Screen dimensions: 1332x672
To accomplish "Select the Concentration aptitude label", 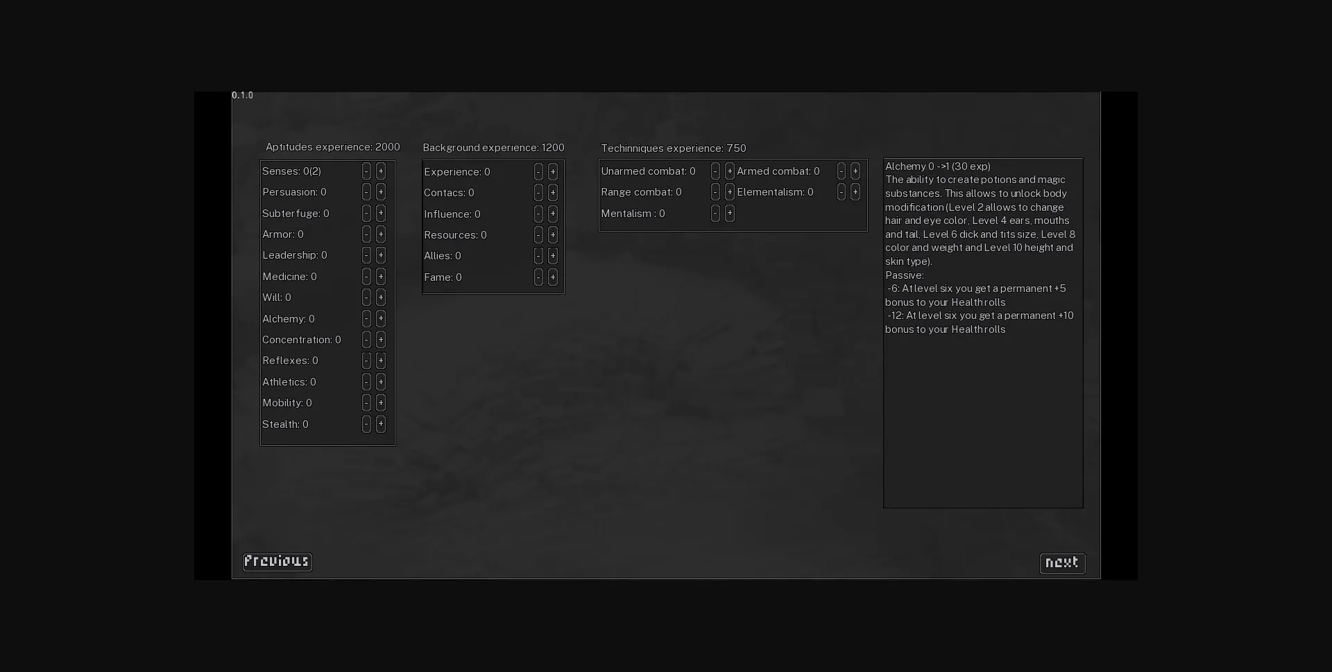I will click(x=302, y=340).
